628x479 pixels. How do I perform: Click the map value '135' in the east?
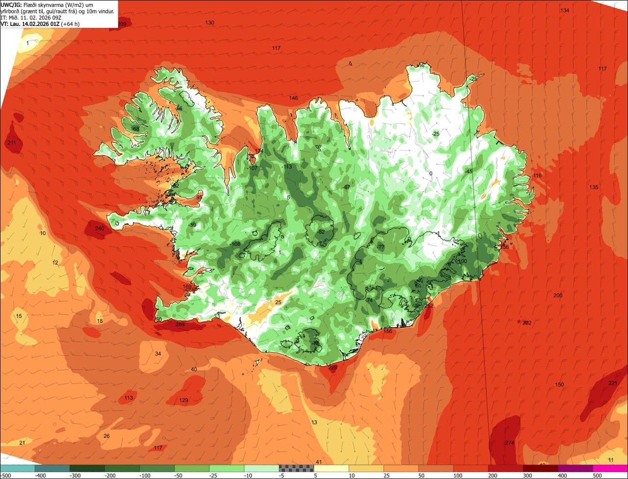point(594,187)
